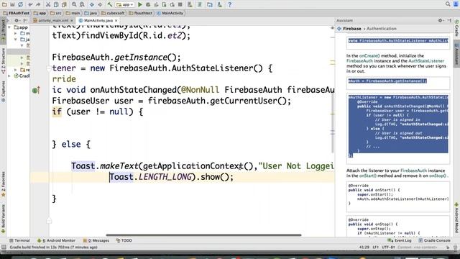This screenshot has width=460, height=259.
Task: Toggle the Assistant right side panel
Action: pyautogui.click(x=457, y=55)
